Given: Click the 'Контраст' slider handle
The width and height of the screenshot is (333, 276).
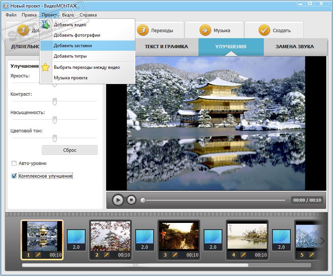Looking at the screenshot, I should (x=55, y=101).
